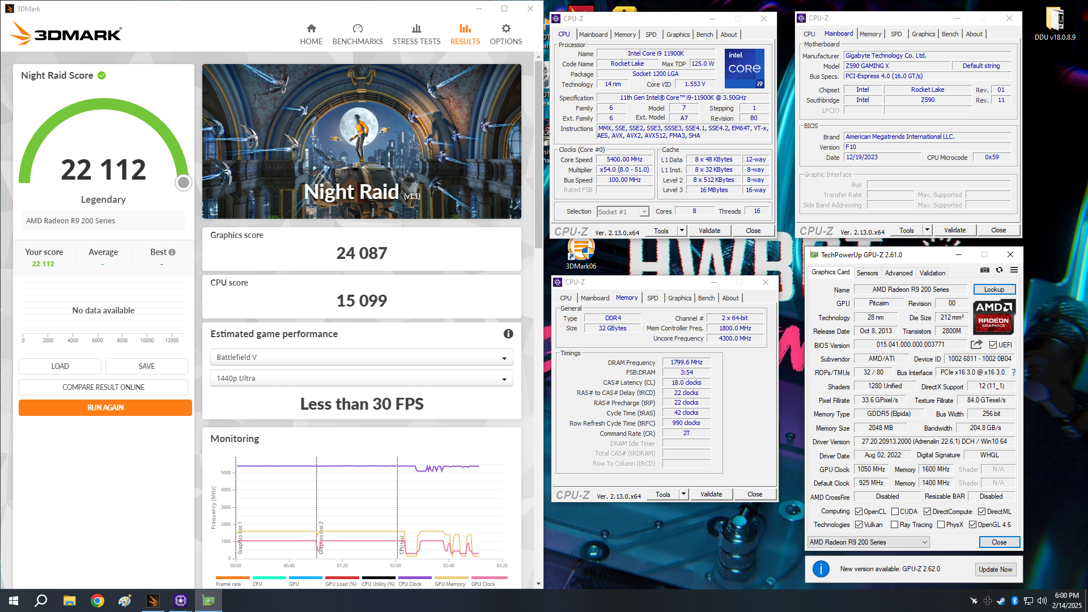Open the Windows Start menu
The height and width of the screenshot is (612, 1088).
(x=14, y=601)
